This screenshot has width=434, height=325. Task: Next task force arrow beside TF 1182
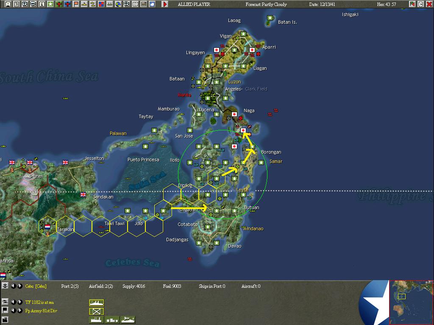[x=20, y=302]
